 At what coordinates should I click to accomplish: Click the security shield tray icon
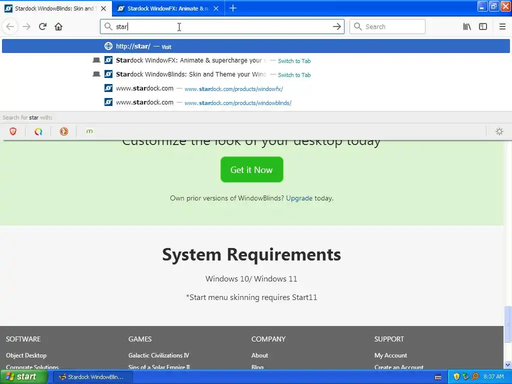[456, 377]
